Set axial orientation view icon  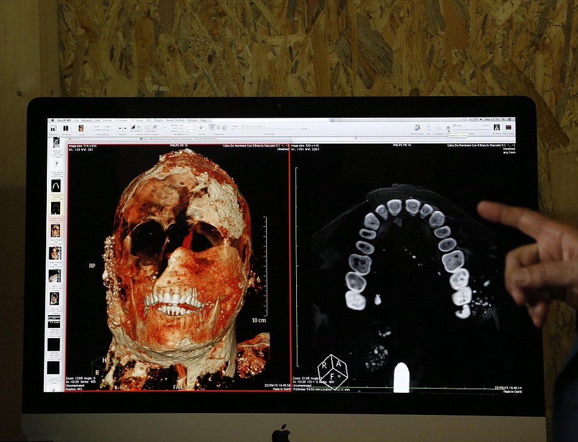[x=212, y=128]
